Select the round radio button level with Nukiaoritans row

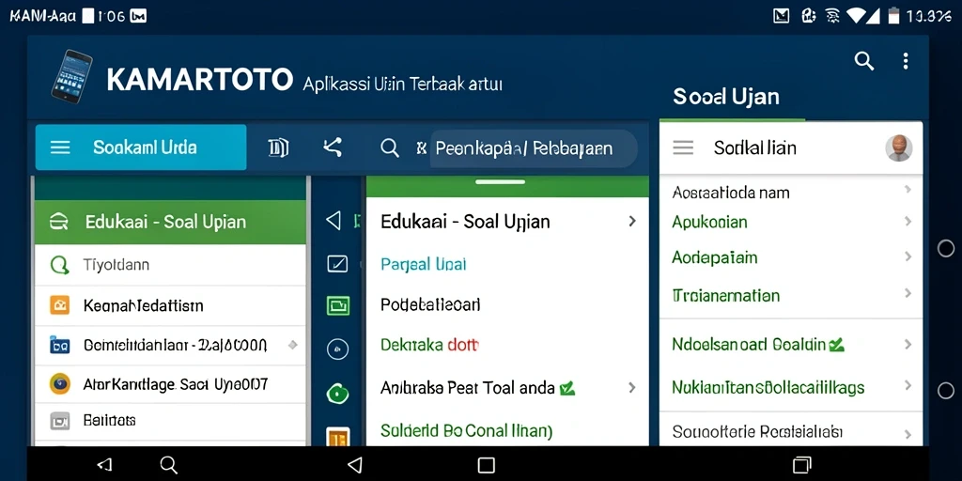click(946, 390)
